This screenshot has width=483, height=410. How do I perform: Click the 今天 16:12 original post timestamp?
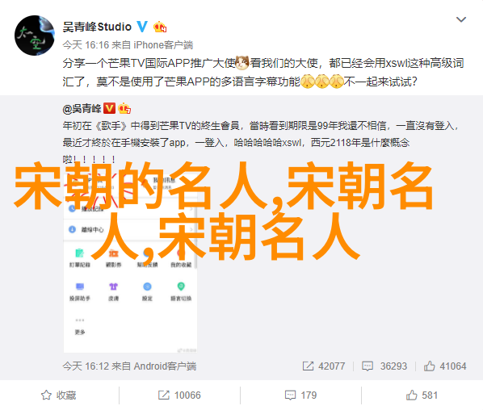click(86, 366)
